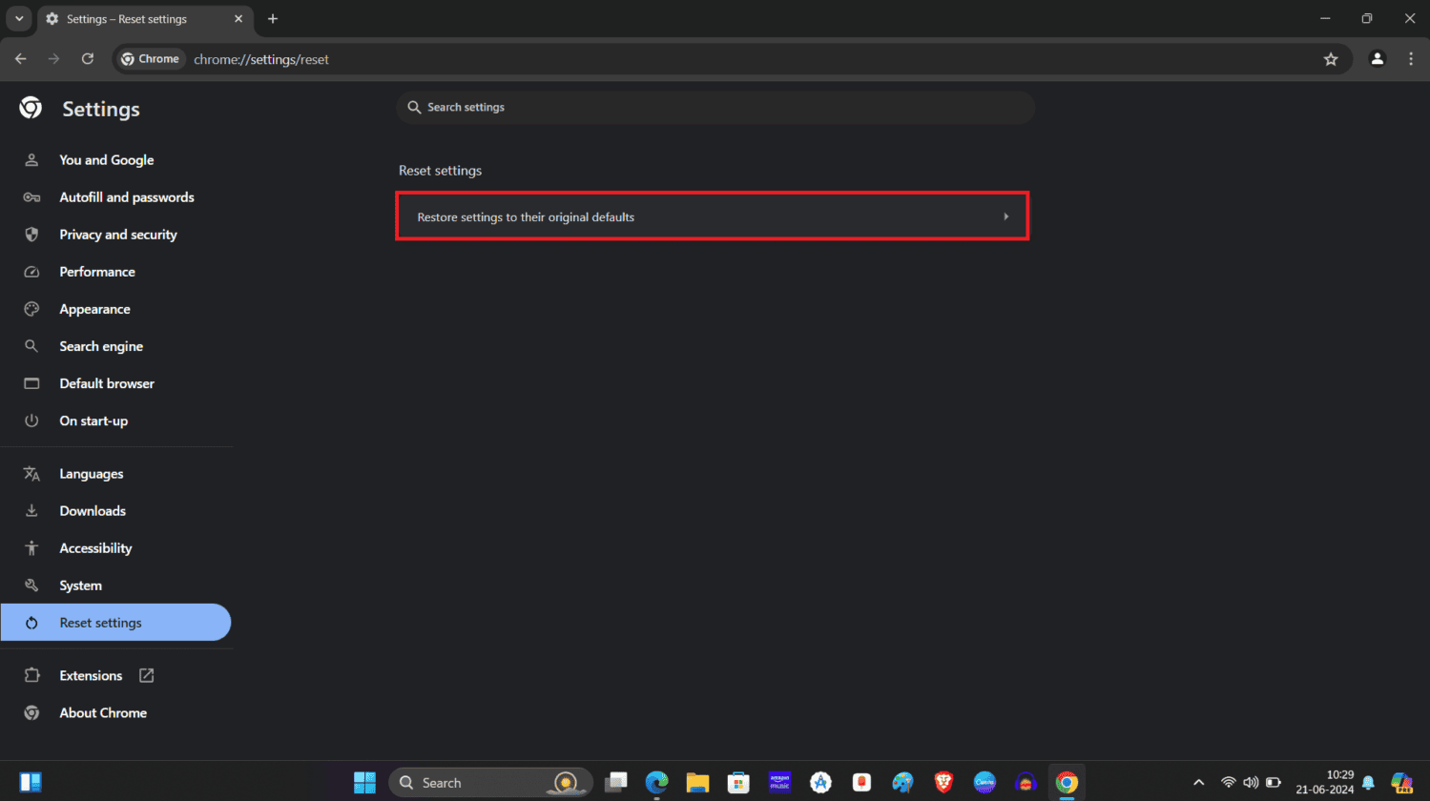Open the About Chrome page
The width and height of the screenshot is (1430, 801).
103,712
